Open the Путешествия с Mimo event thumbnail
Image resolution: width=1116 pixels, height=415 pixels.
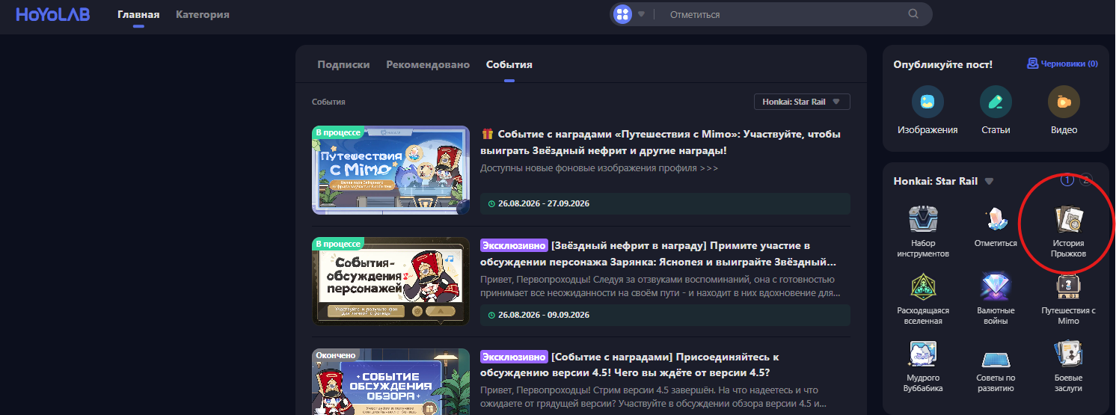pos(390,170)
